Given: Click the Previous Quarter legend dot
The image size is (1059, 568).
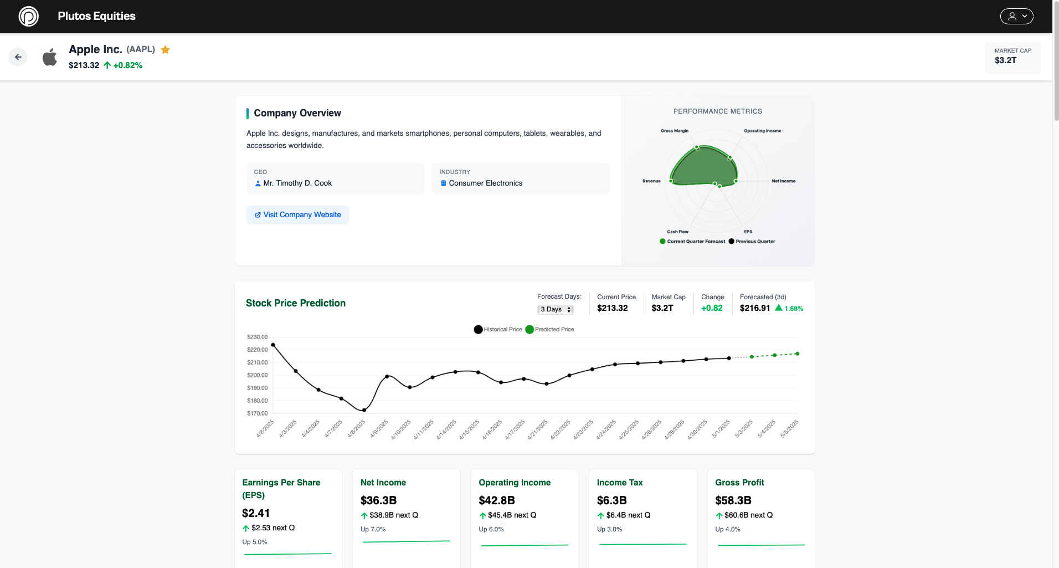Looking at the screenshot, I should [731, 242].
